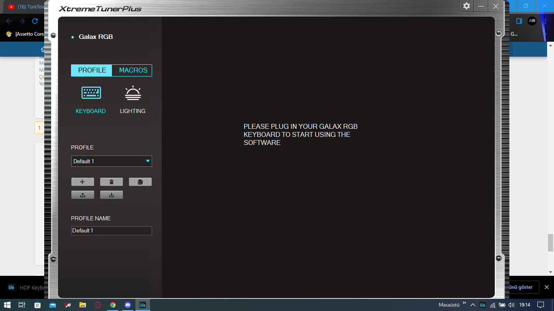The image size is (554, 311).
Task: Click the PROFILE NAME label
Action: tap(91, 218)
